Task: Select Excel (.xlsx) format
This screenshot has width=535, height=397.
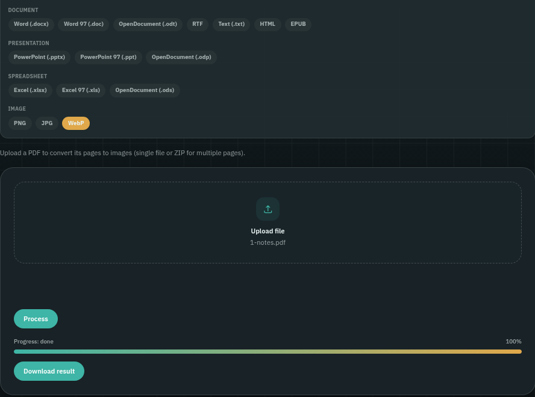Action: 30,90
